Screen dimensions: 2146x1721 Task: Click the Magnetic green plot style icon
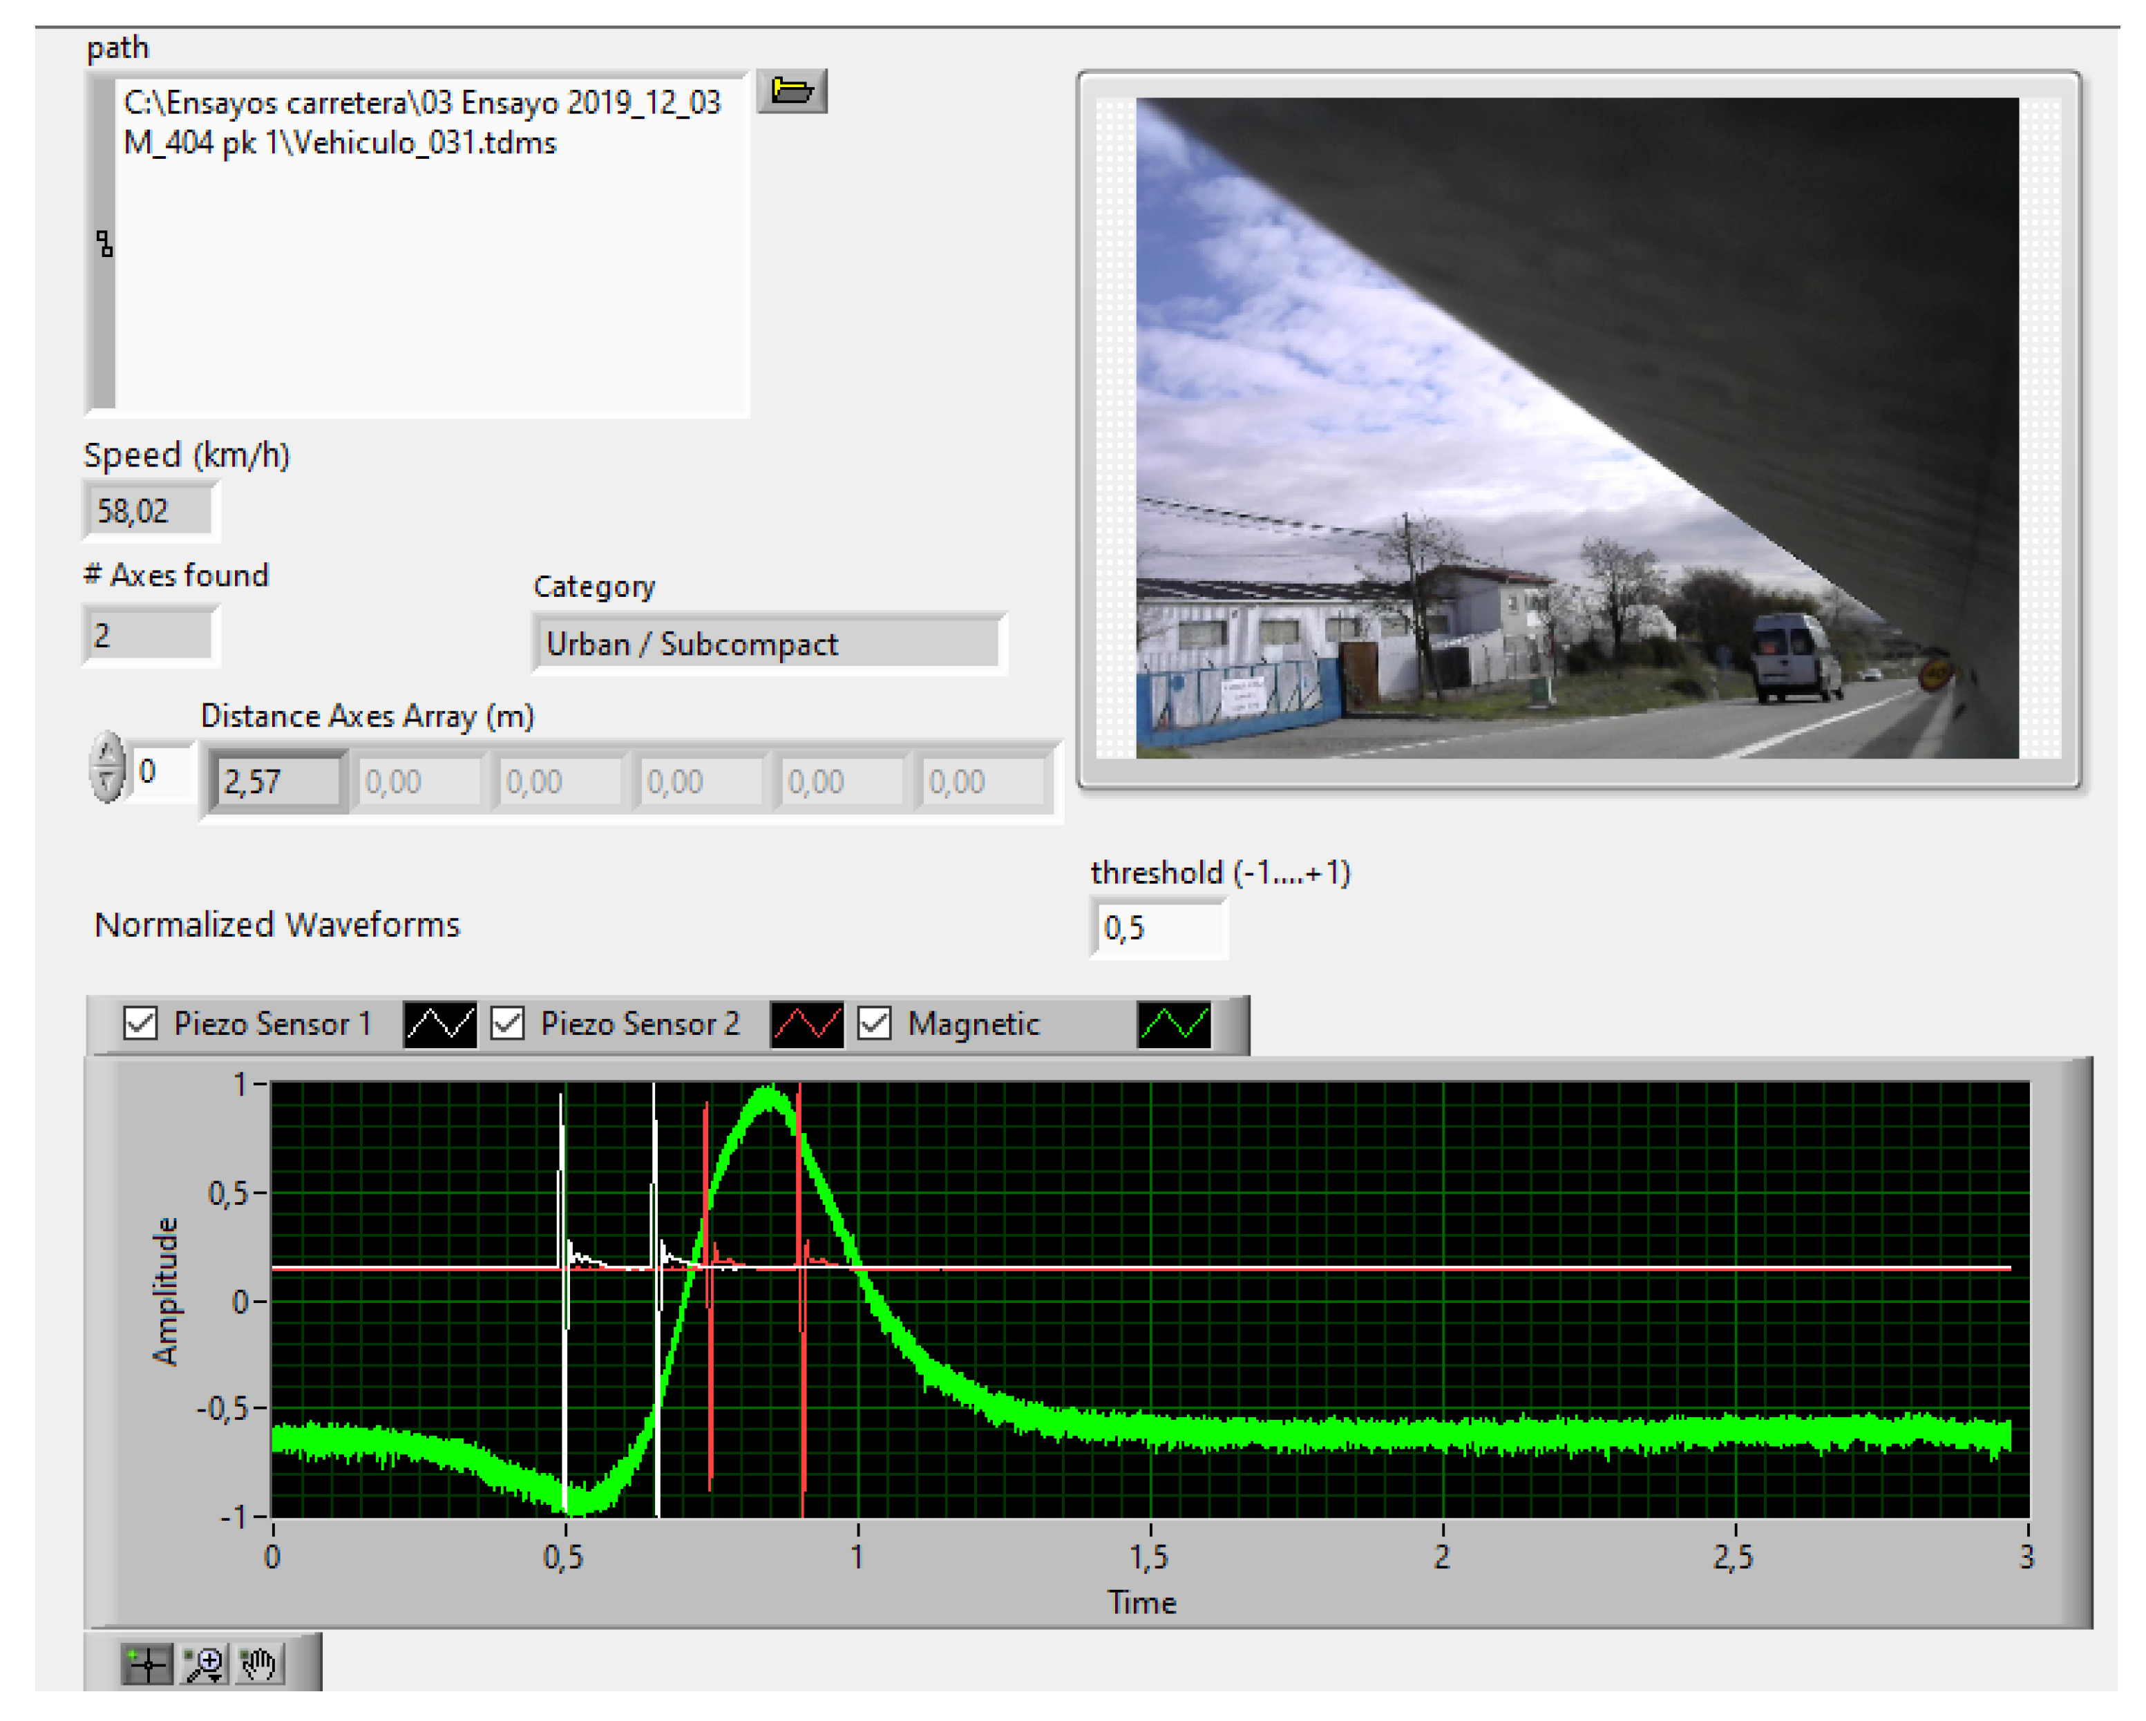click(x=1174, y=1023)
